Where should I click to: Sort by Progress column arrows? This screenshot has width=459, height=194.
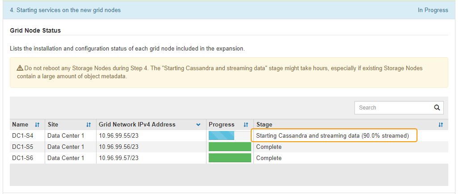pos(246,125)
